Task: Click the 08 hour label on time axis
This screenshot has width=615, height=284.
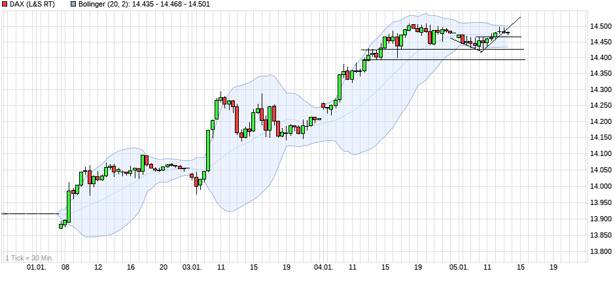Action: (x=65, y=267)
